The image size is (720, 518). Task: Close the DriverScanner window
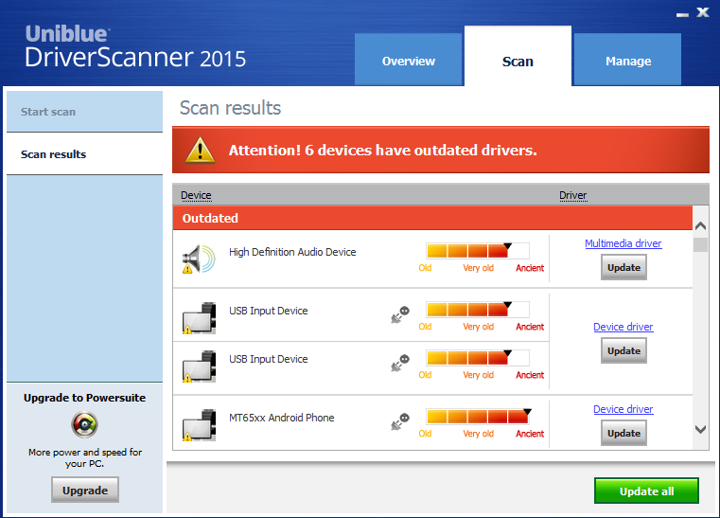click(x=703, y=12)
